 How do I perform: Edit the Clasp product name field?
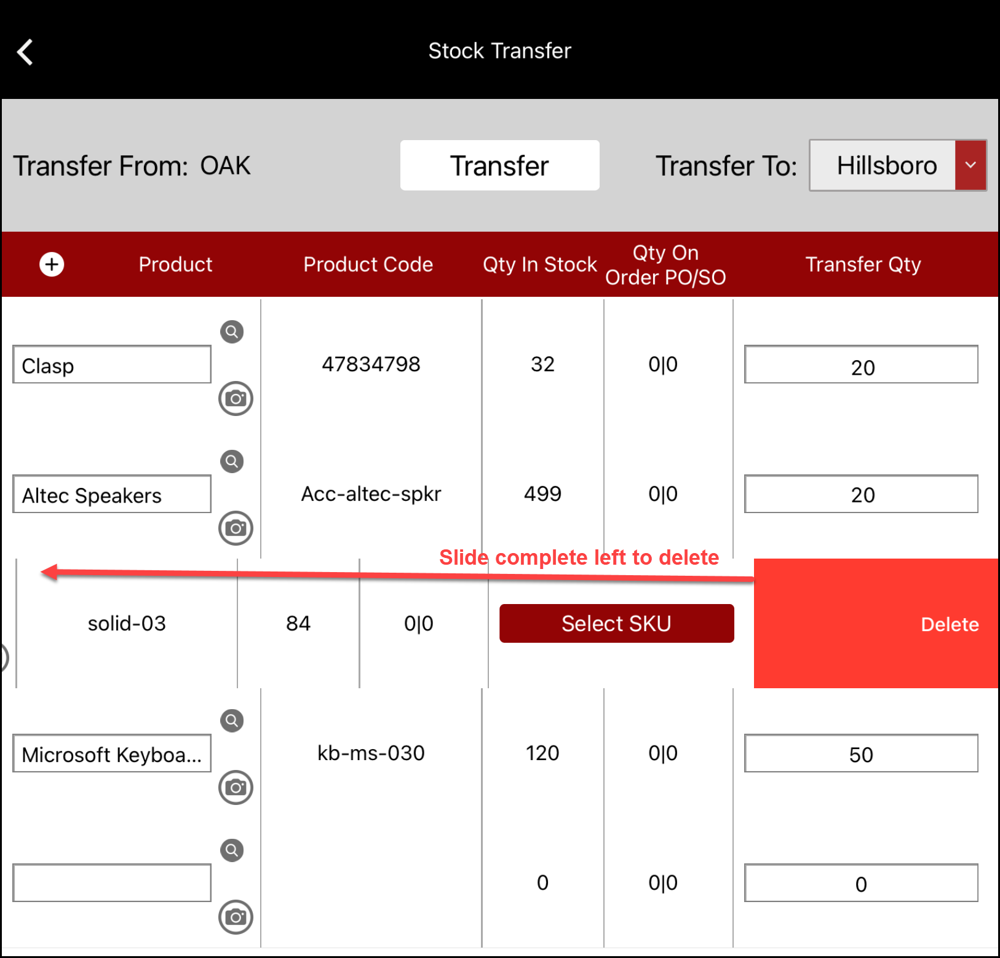(x=112, y=364)
